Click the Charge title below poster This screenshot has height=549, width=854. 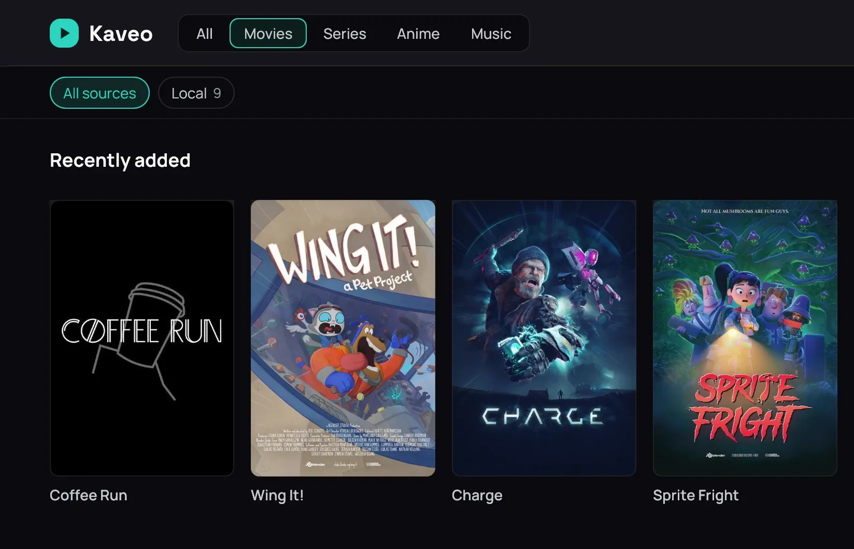click(477, 496)
